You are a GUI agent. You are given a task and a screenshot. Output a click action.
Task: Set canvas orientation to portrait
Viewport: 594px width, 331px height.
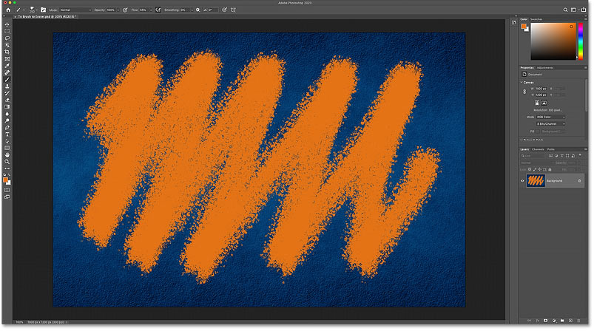coord(537,103)
